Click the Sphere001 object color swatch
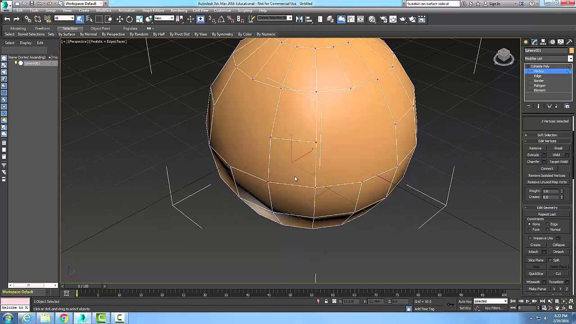Image resolution: width=576 pixels, height=324 pixels. [x=571, y=50]
